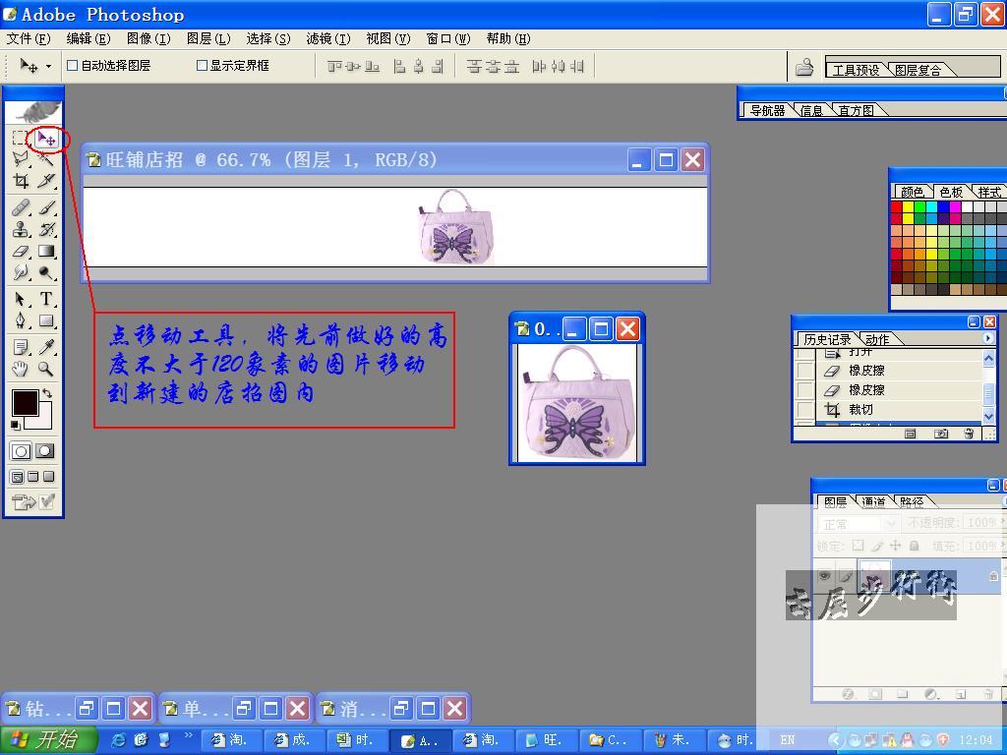This screenshot has height=755, width=1007.
Task: Switch to Standard edit mode
Action: [21, 451]
